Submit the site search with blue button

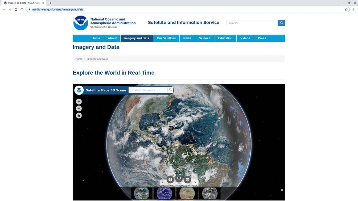281,23
